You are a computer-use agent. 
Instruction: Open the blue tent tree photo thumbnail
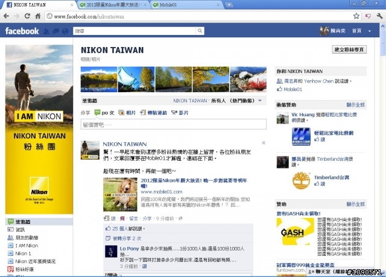136,79
